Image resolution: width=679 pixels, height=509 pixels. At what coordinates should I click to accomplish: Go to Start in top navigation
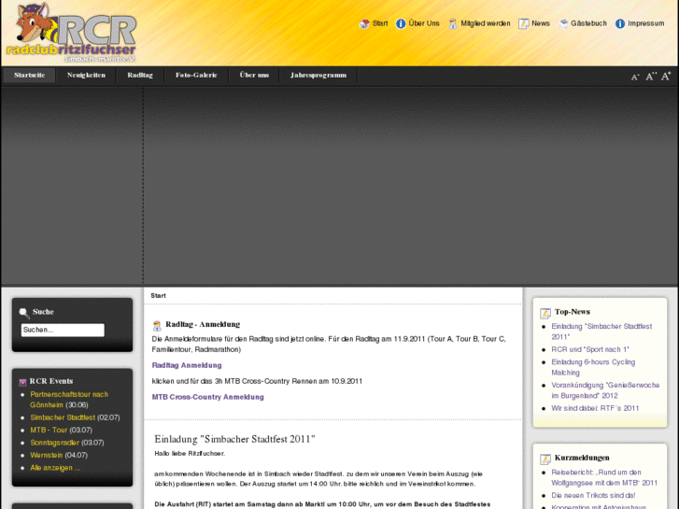[380, 23]
